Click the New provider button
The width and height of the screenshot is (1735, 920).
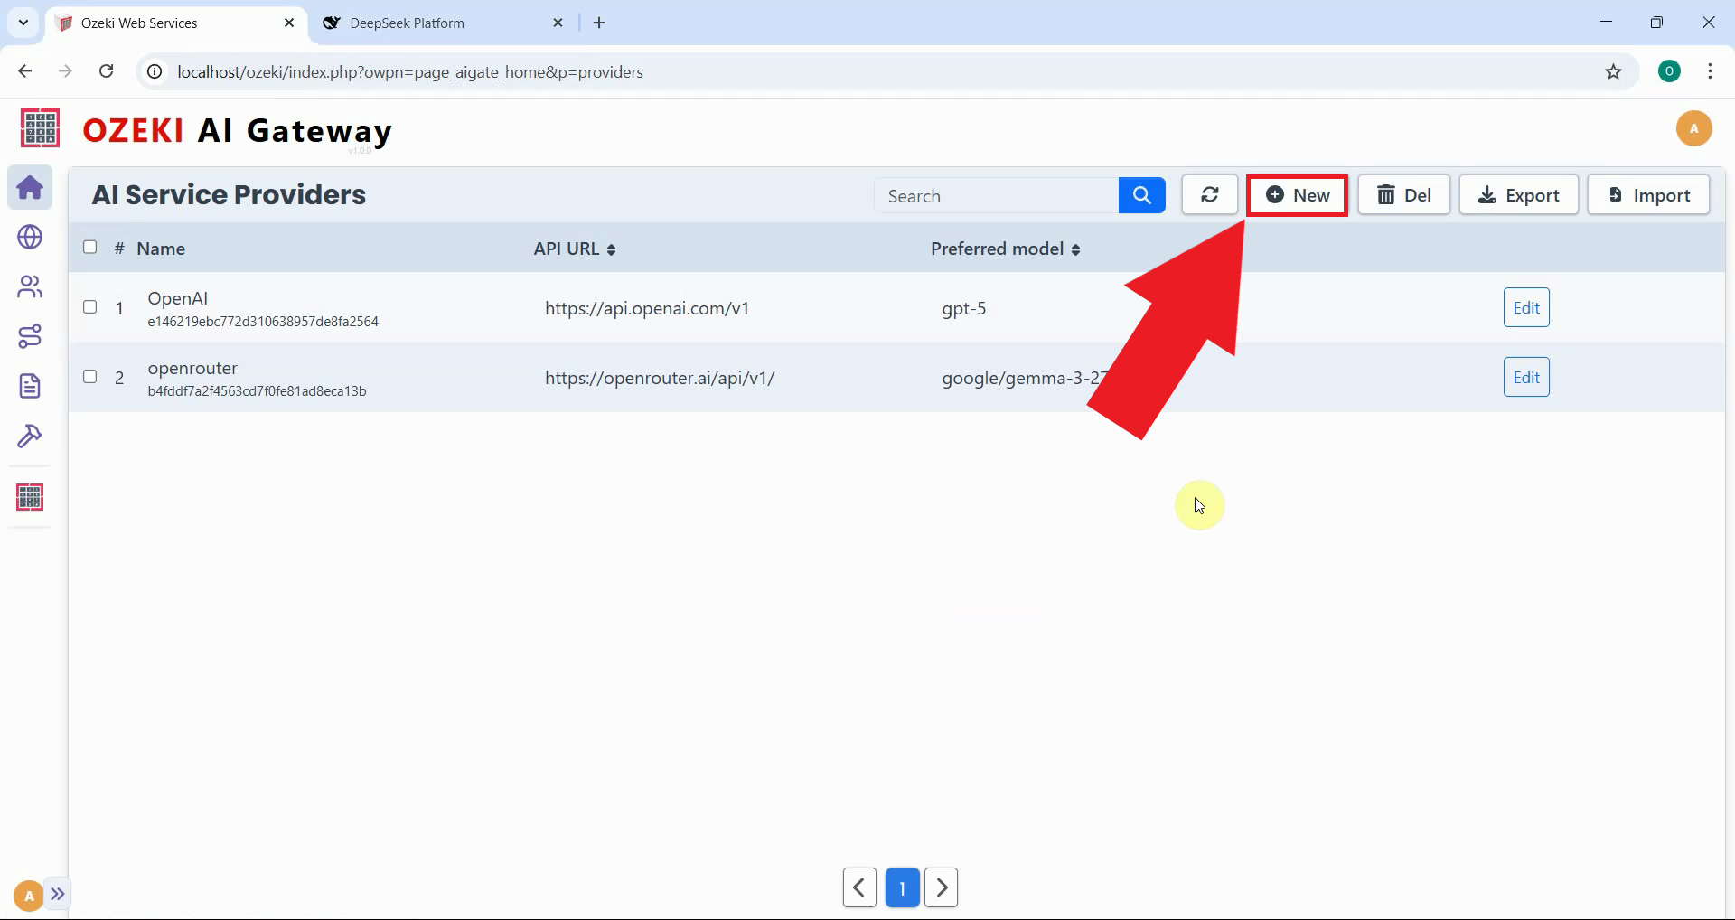pos(1298,194)
